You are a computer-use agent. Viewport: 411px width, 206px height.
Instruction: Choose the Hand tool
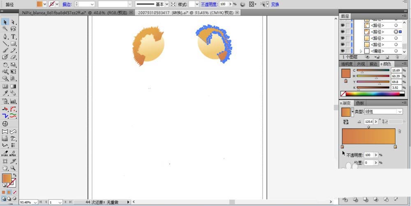[x=5, y=168]
